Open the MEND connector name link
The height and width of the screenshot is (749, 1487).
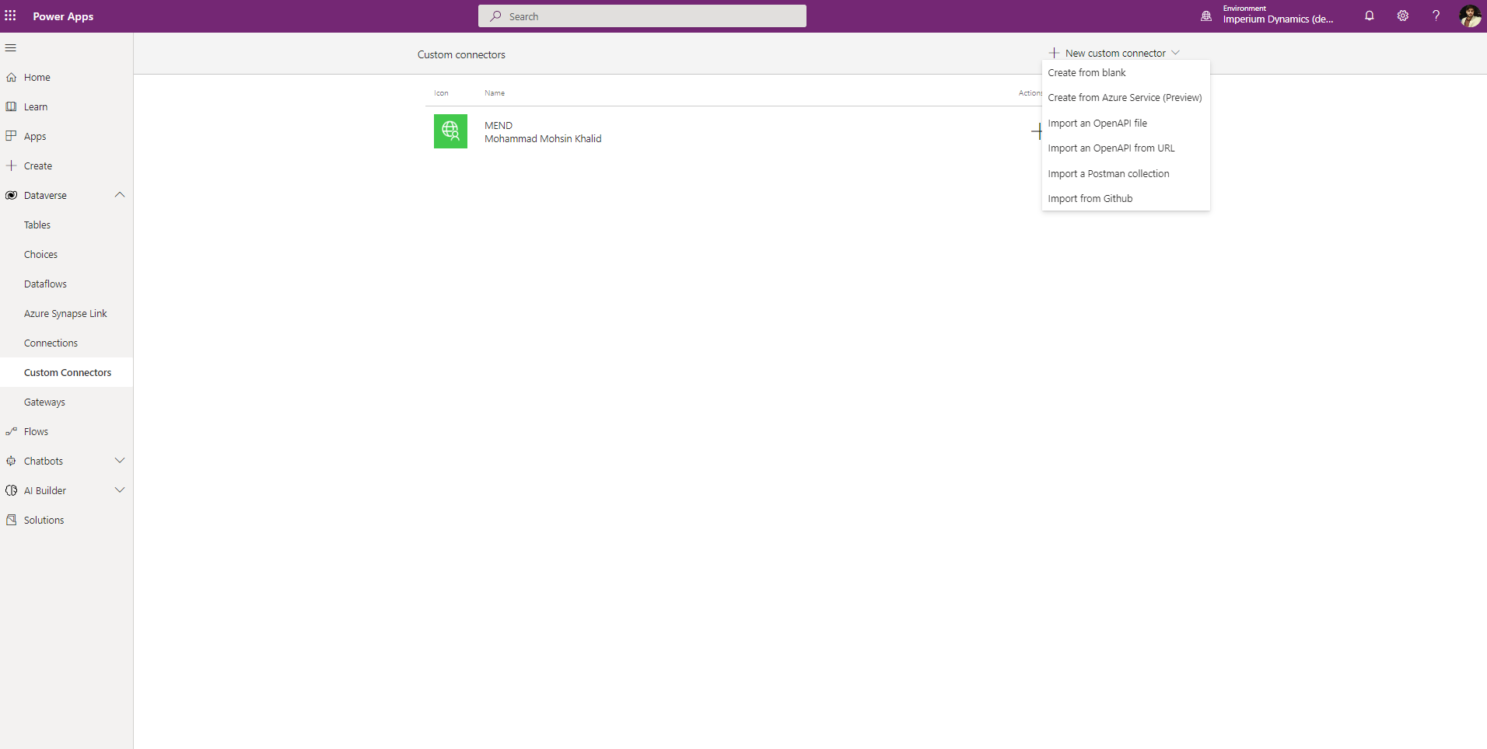coord(499,126)
